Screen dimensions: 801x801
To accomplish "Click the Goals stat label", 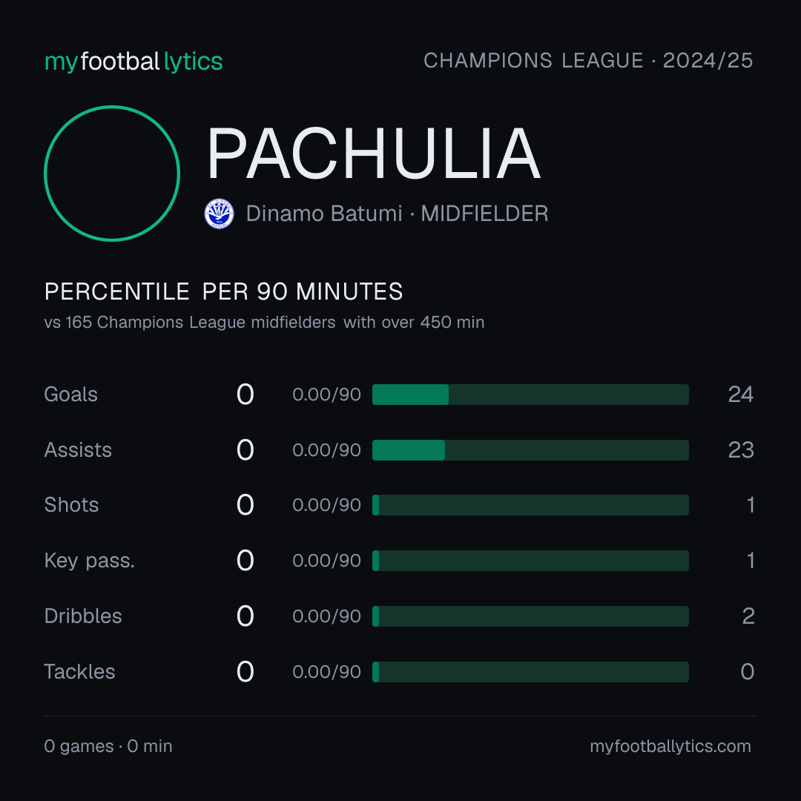I will pos(70,395).
